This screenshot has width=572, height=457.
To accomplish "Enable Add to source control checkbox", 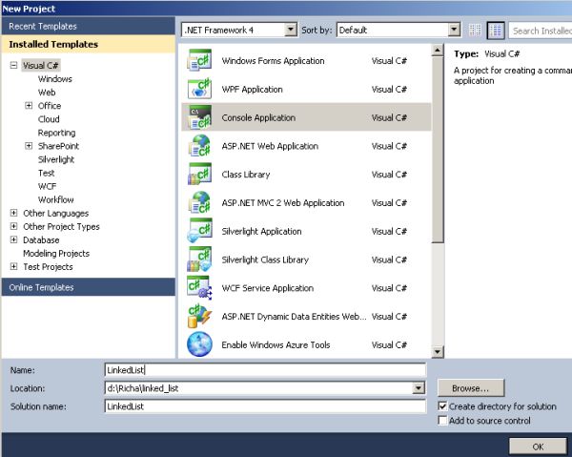I will pos(442,420).
